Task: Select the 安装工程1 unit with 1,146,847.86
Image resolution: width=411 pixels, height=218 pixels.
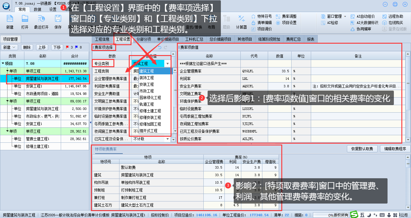Action: 45,86
